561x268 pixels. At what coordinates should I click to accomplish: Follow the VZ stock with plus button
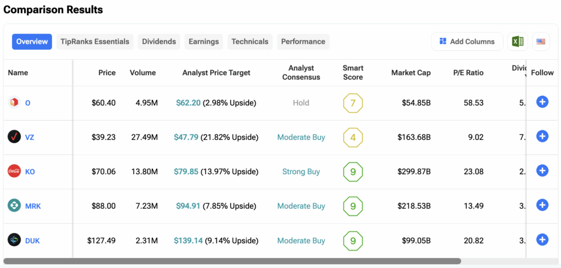click(542, 136)
